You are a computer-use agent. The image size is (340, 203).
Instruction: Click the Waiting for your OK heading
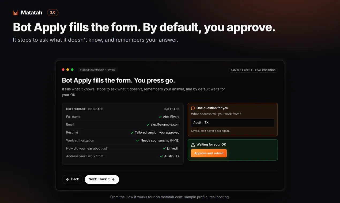211,145
